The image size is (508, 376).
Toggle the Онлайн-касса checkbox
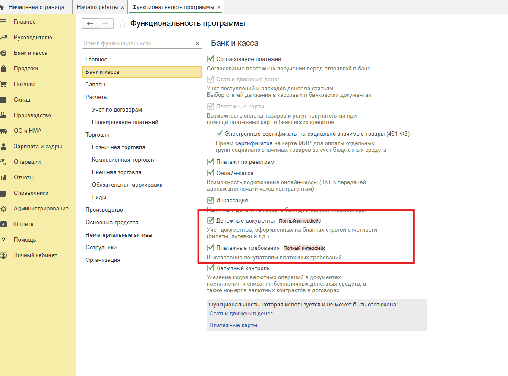point(211,173)
